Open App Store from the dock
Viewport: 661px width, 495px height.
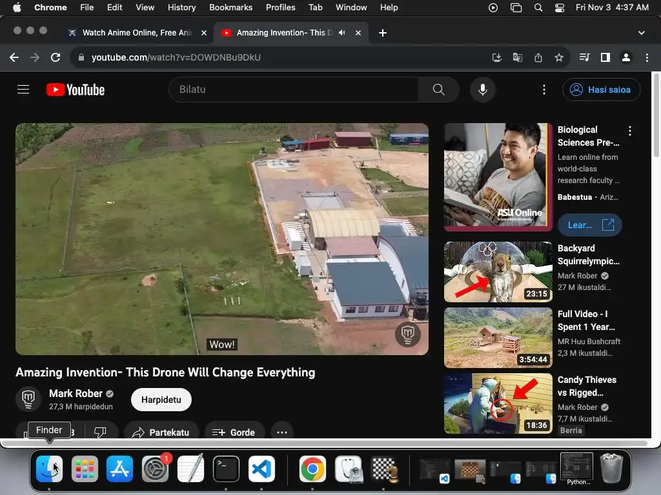[x=119, y=469]
